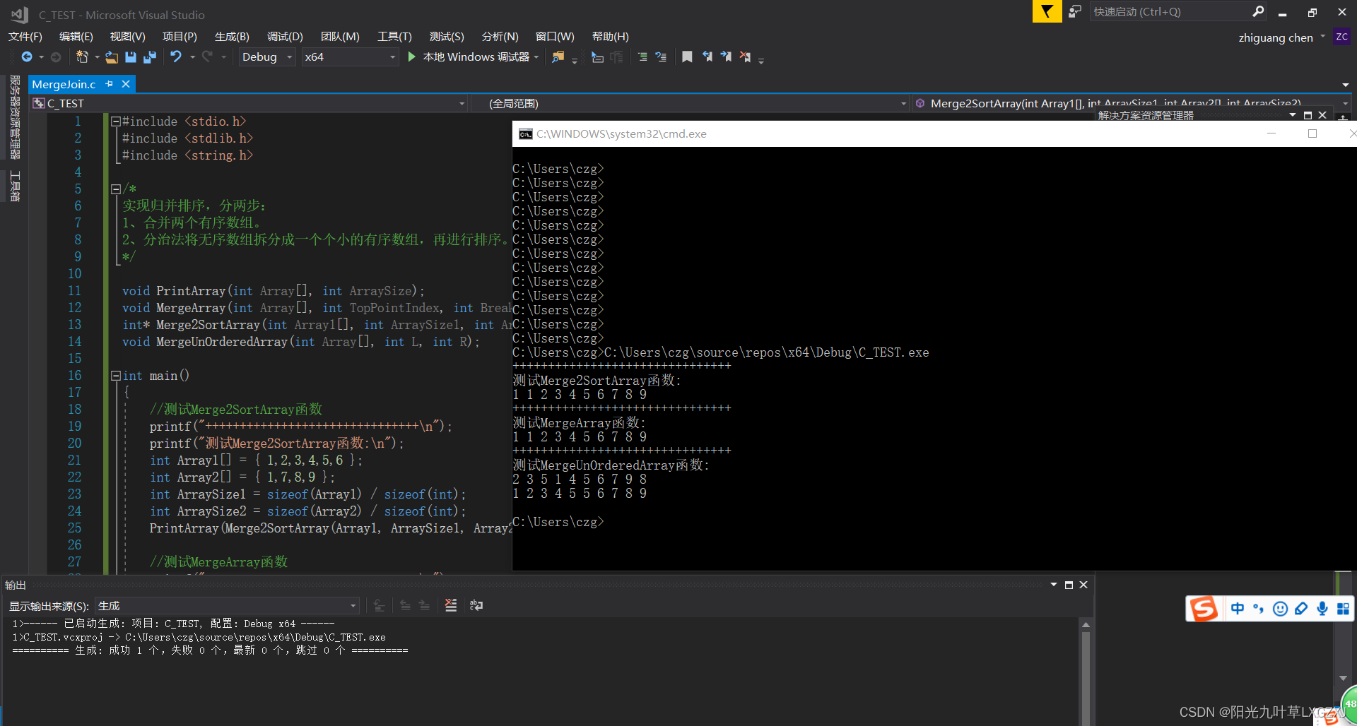
Task: Open the output source (生成) combo box
Action: coord(226,606)
